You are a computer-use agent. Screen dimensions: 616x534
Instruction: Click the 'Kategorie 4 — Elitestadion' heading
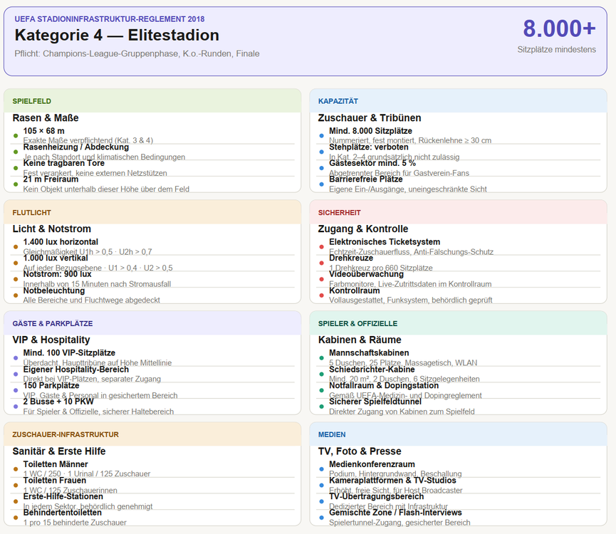117,36
